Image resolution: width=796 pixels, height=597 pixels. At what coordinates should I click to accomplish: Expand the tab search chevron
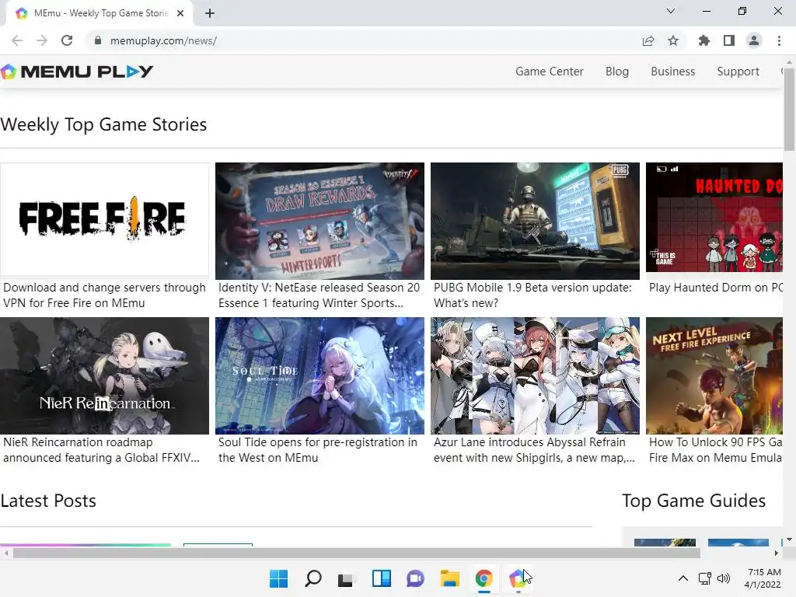(671, 11)
